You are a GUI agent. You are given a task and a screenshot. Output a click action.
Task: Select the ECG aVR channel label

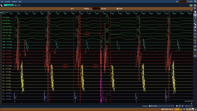pyautogui.click(x=7, y=27)
